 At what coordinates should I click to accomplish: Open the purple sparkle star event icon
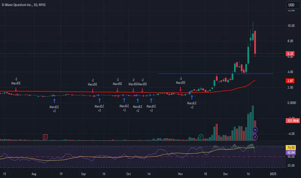click(255, 130)
